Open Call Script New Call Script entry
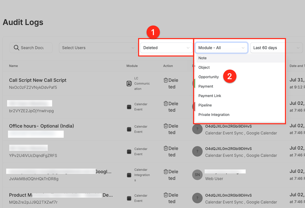Viewport: 305px width, 208px height. [38, 80]
